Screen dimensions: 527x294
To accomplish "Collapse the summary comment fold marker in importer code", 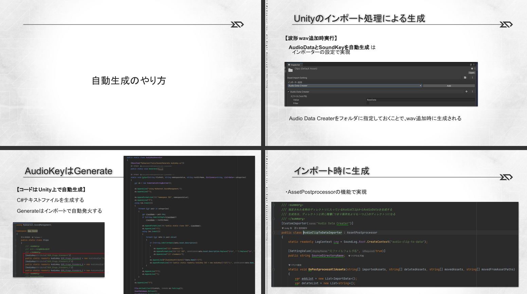I will point(273,205).
